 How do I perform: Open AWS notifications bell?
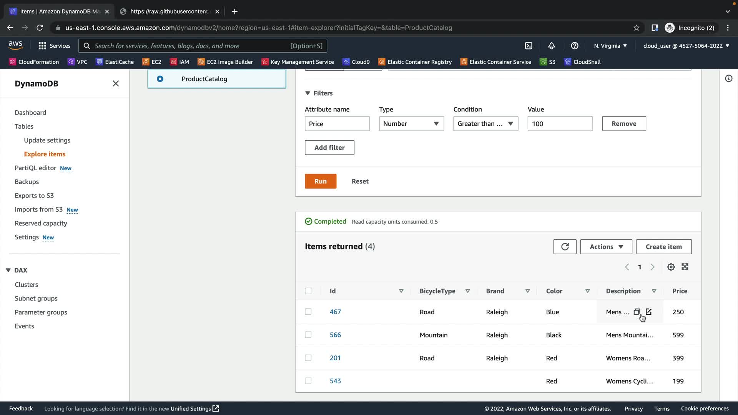pyautogui.click(x=551, y=46)
